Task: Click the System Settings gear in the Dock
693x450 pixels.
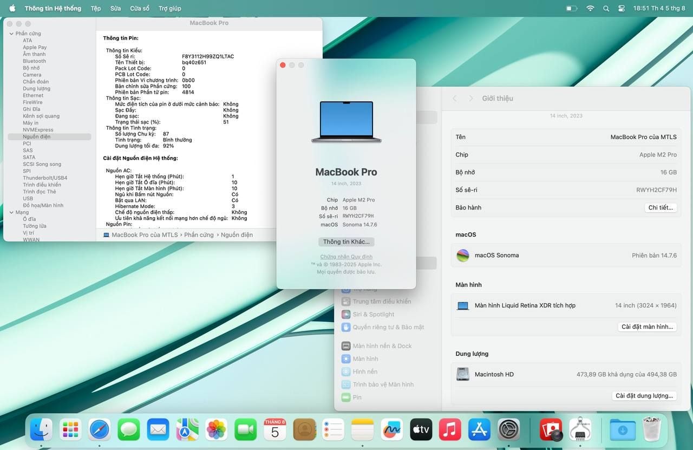Action: point(509,430)
